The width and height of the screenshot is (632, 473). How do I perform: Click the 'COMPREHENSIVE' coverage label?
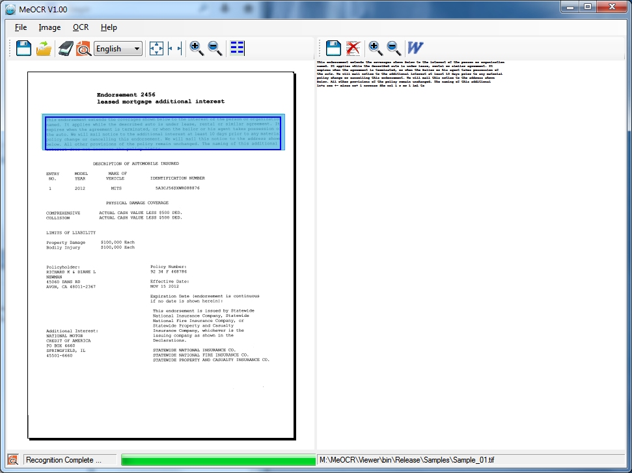coord(63,213)
